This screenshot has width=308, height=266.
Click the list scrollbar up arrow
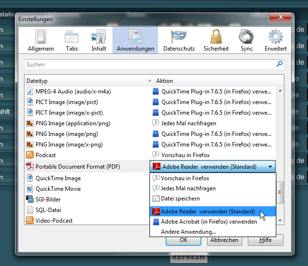pos(280,91)
